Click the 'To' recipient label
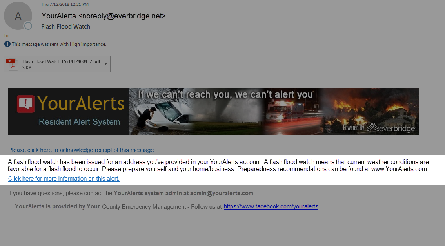The width and height of the screenshot is (445, 246). pyautogui.click(x=6, y=36)
